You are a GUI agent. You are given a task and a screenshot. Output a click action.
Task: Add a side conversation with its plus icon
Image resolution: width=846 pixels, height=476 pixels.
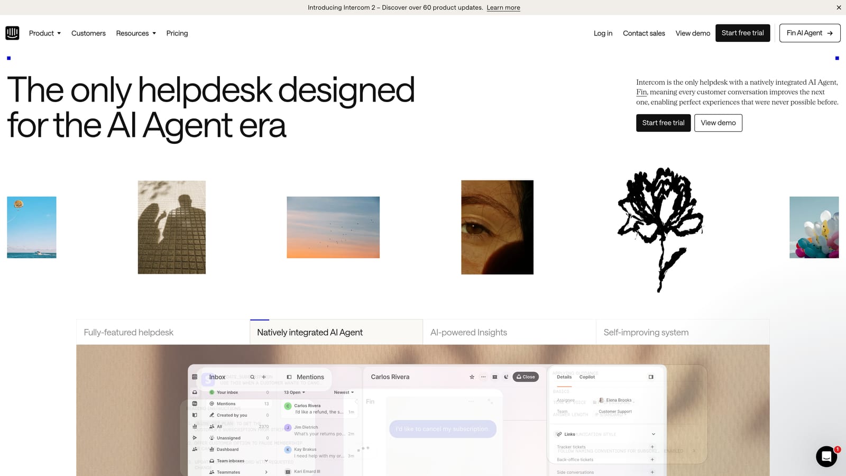click(652, 472)
